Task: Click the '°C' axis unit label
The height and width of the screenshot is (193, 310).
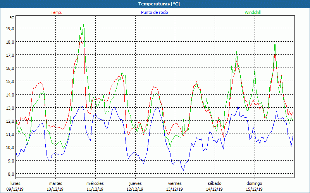Action: (x=12, y=18)
